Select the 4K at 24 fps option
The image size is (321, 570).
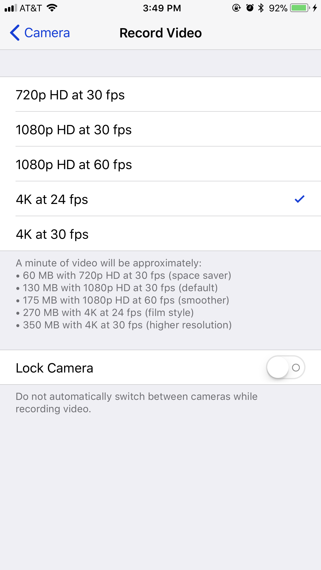pyautogui.click(x=160, y=199)
